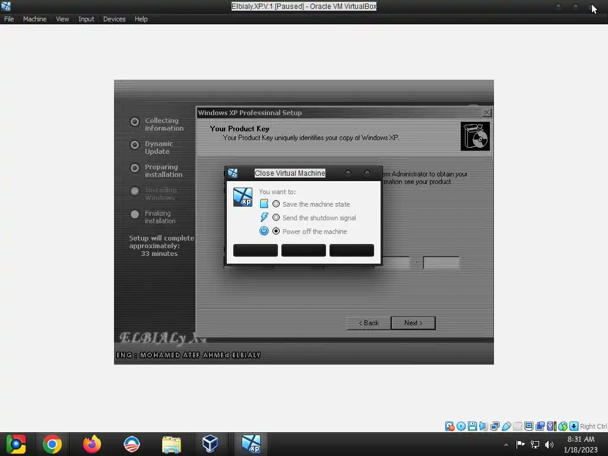Open the View menu
Viewport: 608px width, 456px height.
click(x=62, y=19)
